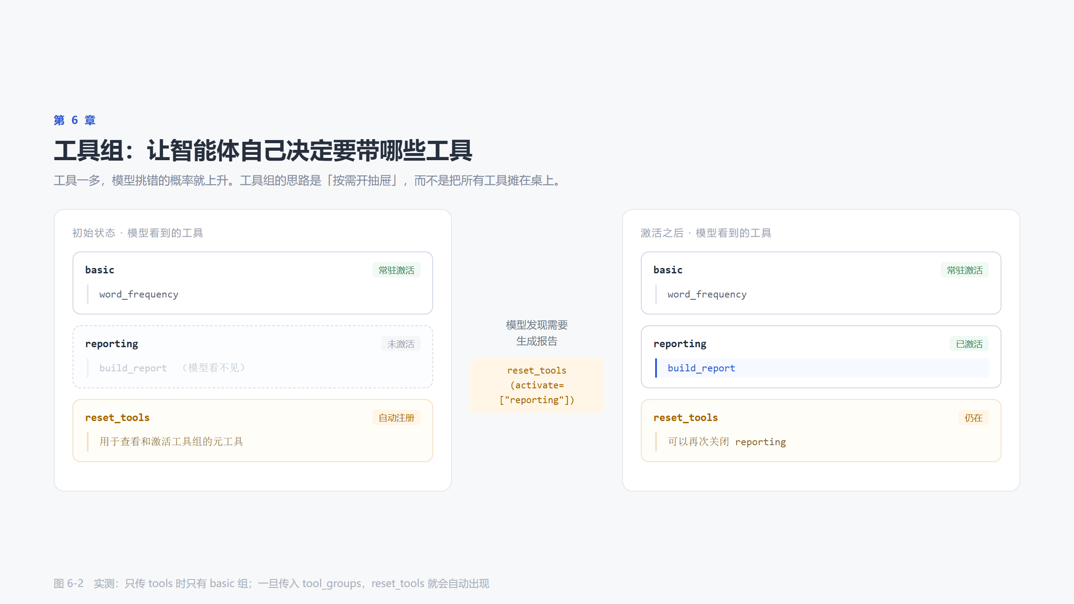Image resolution: width=1074 pixels, height=604 pixels.
Task: Click the 仍在 badge
Action: point(974,418)
